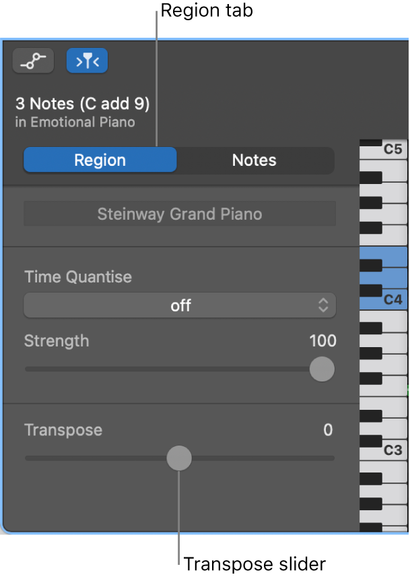The height and width of the screenshot is (579, 410).
Task: Play the highlighted C4 piano key
Action: pyautogui.click(x=394, y=301)
